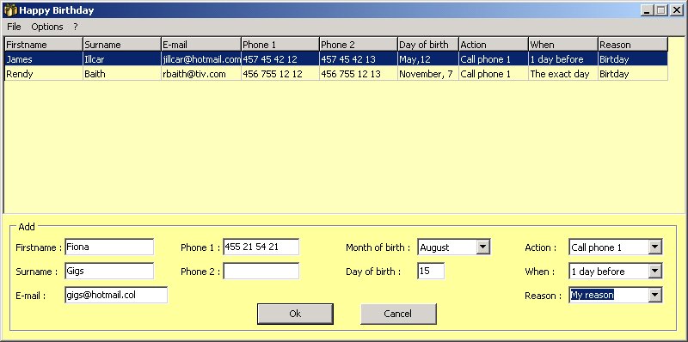Click the Reason column header
The width and height of the screenshot is (688, 342).
pyautogui.click(x=633, y=45)
